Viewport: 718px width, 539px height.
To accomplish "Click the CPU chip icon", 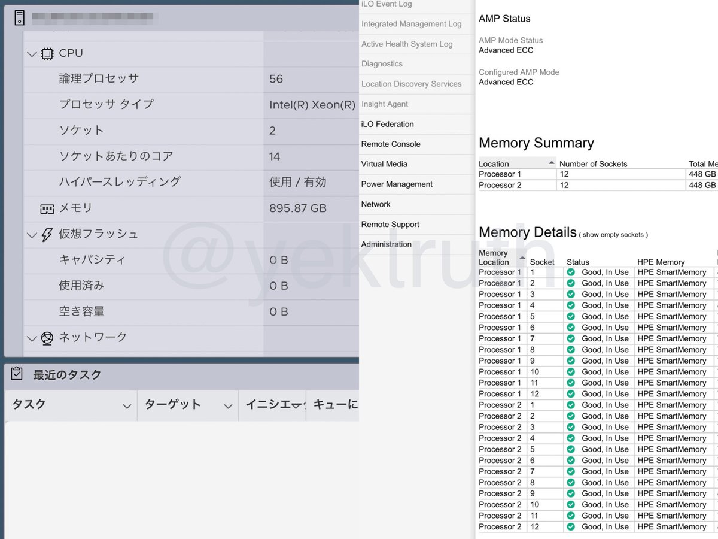I will point(47,54).
